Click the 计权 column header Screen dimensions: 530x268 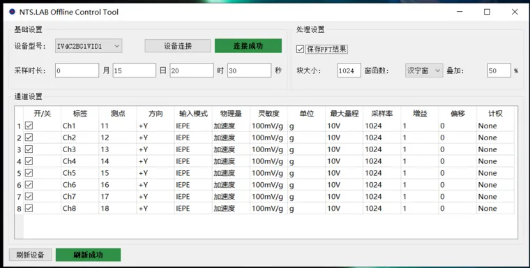(496, 114)
